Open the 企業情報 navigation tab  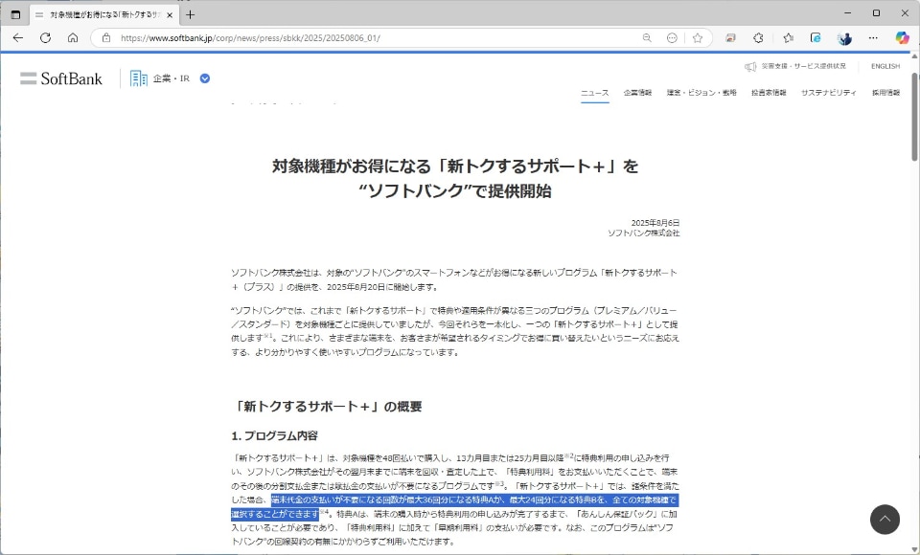pos(638,93)
